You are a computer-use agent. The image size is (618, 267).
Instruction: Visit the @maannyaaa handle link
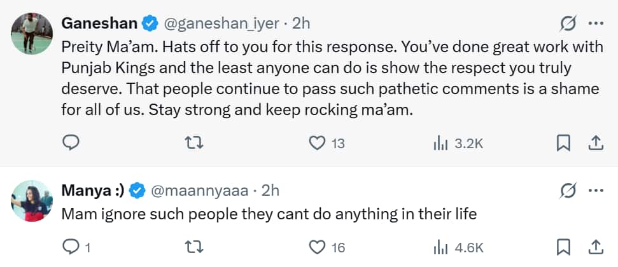[202, 189]
